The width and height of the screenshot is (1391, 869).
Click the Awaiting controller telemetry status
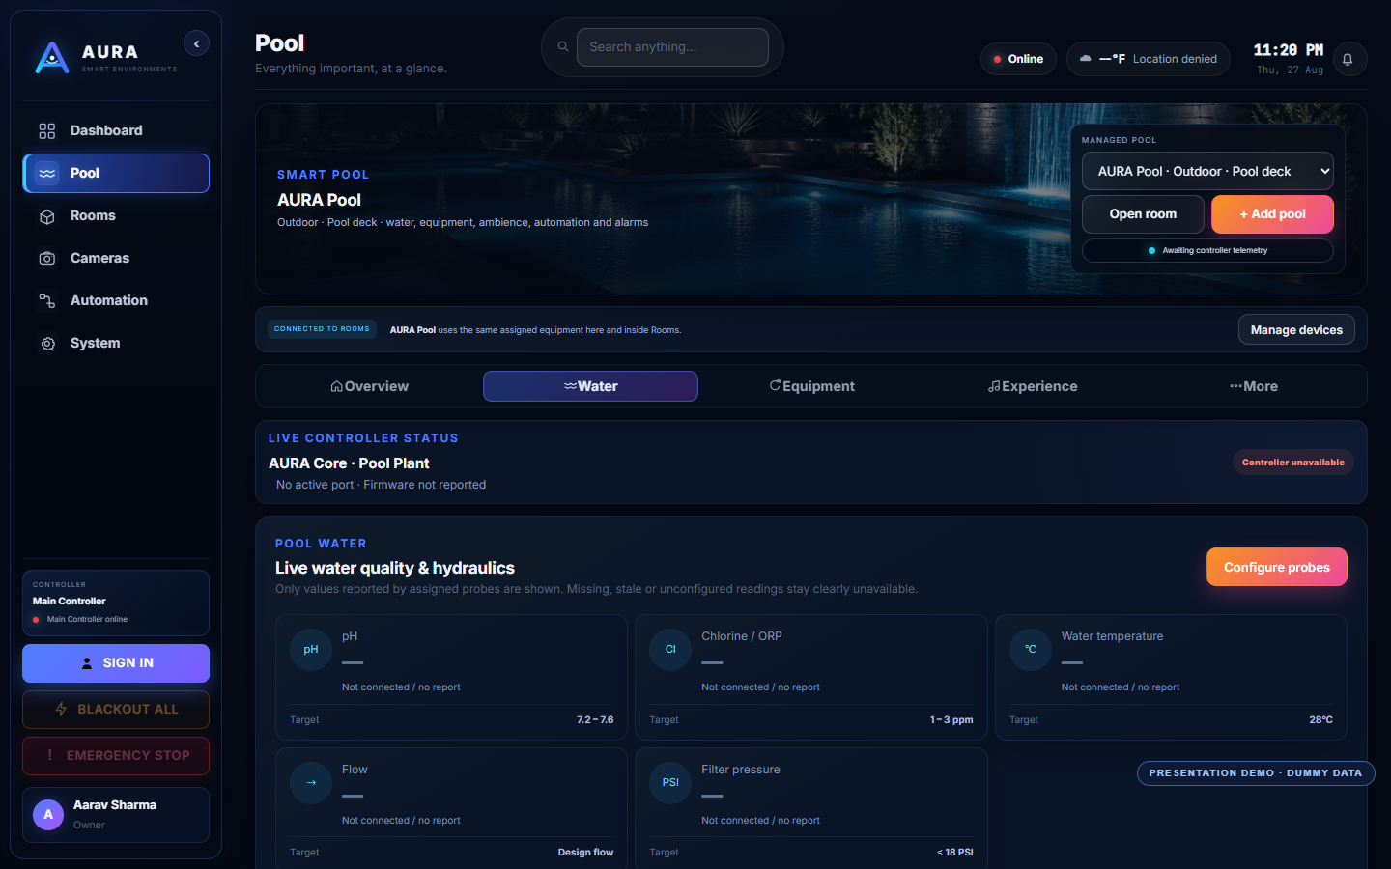[1207, 251]
